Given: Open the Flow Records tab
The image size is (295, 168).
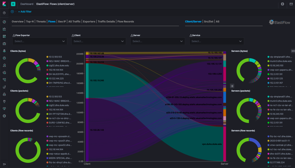Looking at the screenshot, I should [126, 22].
